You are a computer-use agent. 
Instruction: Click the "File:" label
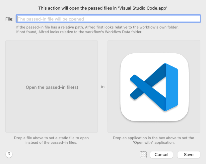click(9, 19)
